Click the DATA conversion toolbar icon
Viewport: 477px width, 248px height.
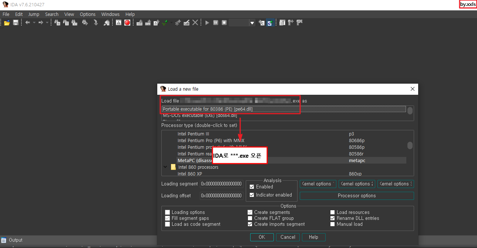(x=148, y=23)
